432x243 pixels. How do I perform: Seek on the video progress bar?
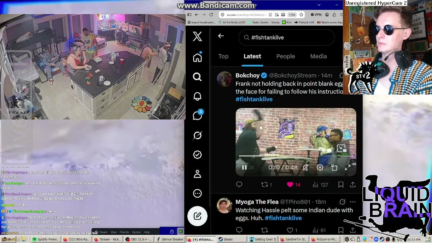click(x=296, y=156)
